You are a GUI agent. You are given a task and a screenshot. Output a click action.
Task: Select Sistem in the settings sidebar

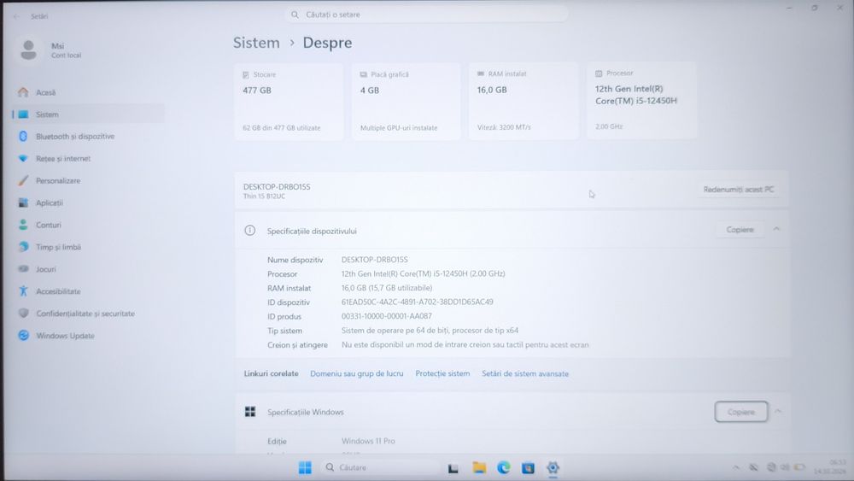coord(87,114)
